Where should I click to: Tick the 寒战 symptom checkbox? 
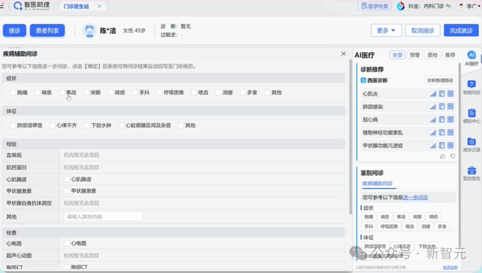(62, 92)
